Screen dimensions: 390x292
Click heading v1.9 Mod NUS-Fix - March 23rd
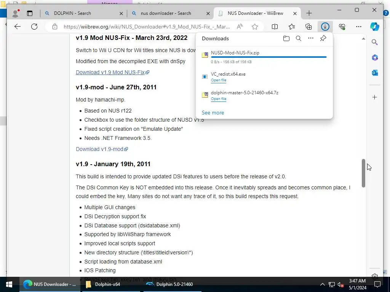(x=131, y=38)
